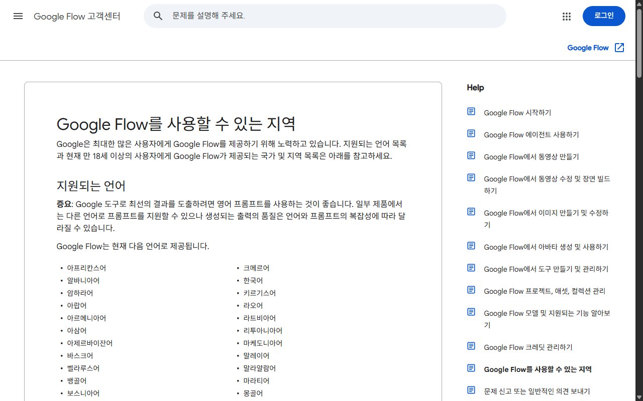
Task: Open 아바타 생성 및 사용하기 article
Action: [x=546, y=247]
